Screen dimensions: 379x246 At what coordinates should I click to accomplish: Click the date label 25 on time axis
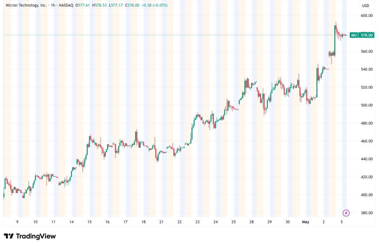(234, 222)
